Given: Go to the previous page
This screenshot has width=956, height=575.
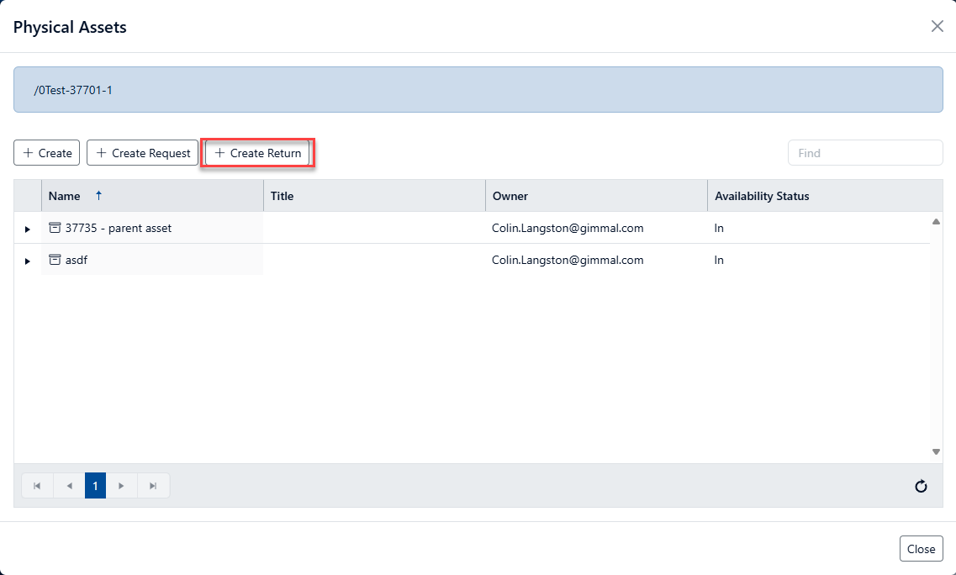Looking at the screenshot, I should 69,485.
